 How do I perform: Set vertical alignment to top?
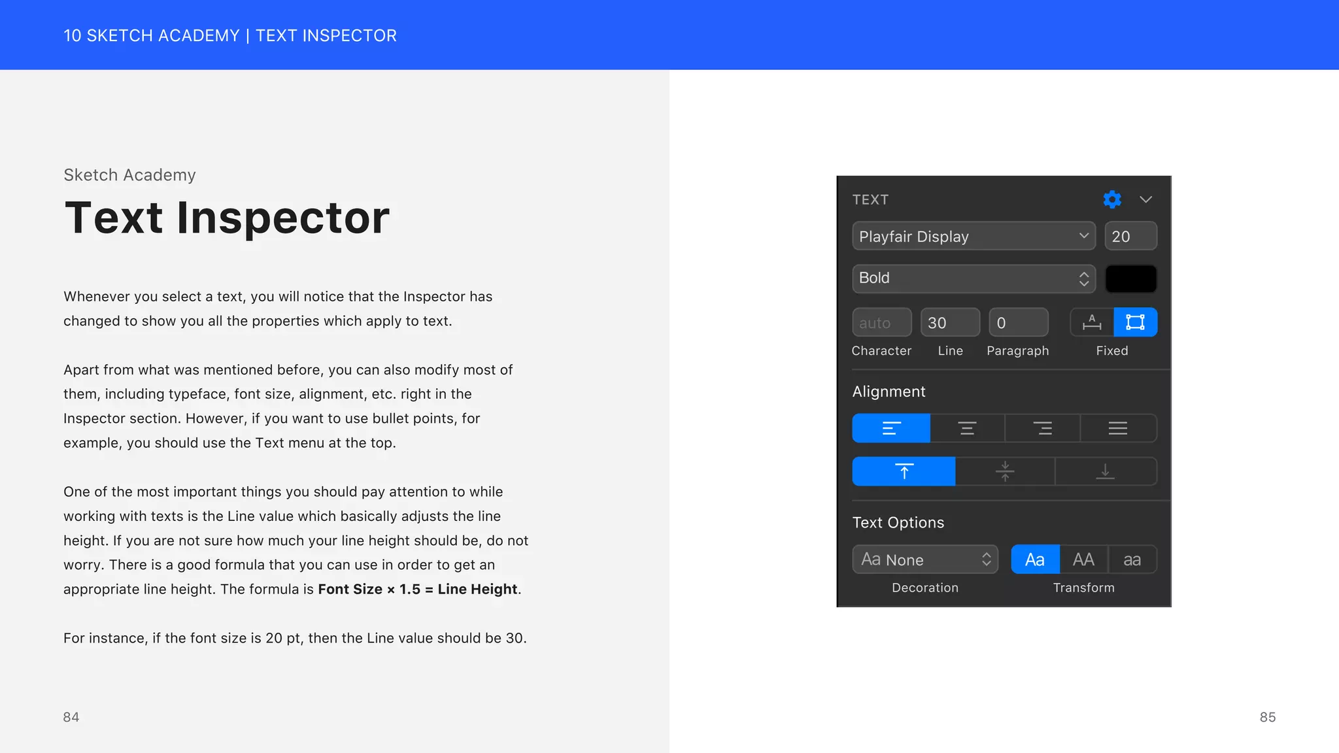point(904,471)
